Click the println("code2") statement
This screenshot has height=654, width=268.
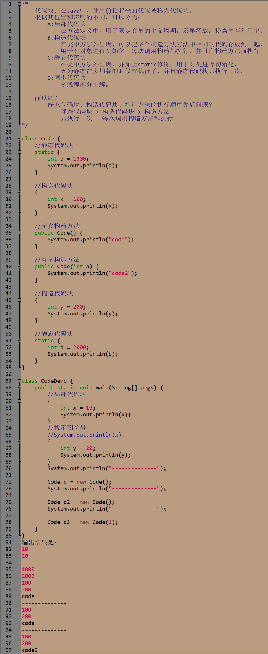[92, 273]
